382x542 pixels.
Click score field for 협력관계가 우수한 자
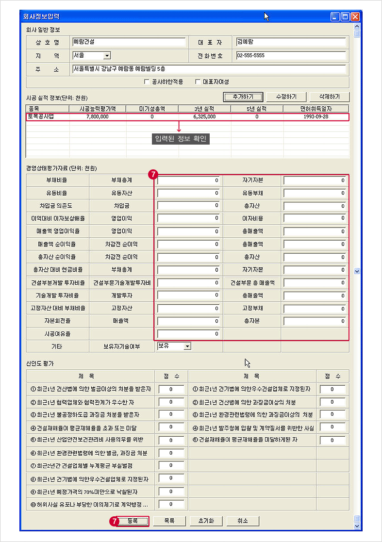(171, 402)
